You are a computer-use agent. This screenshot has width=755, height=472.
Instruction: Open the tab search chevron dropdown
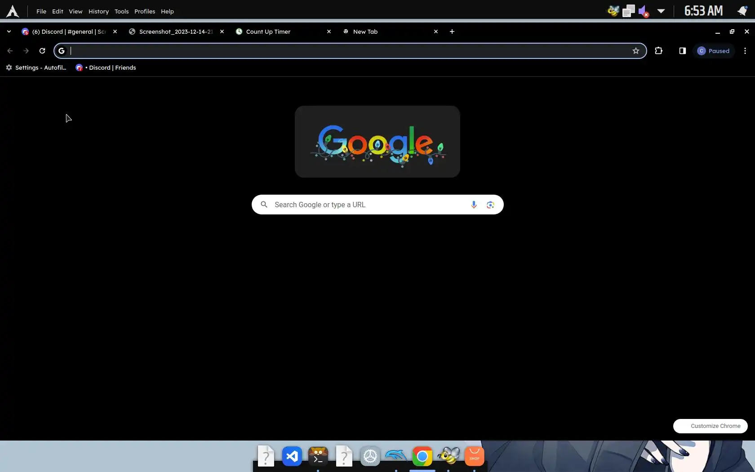pos(9,31)
